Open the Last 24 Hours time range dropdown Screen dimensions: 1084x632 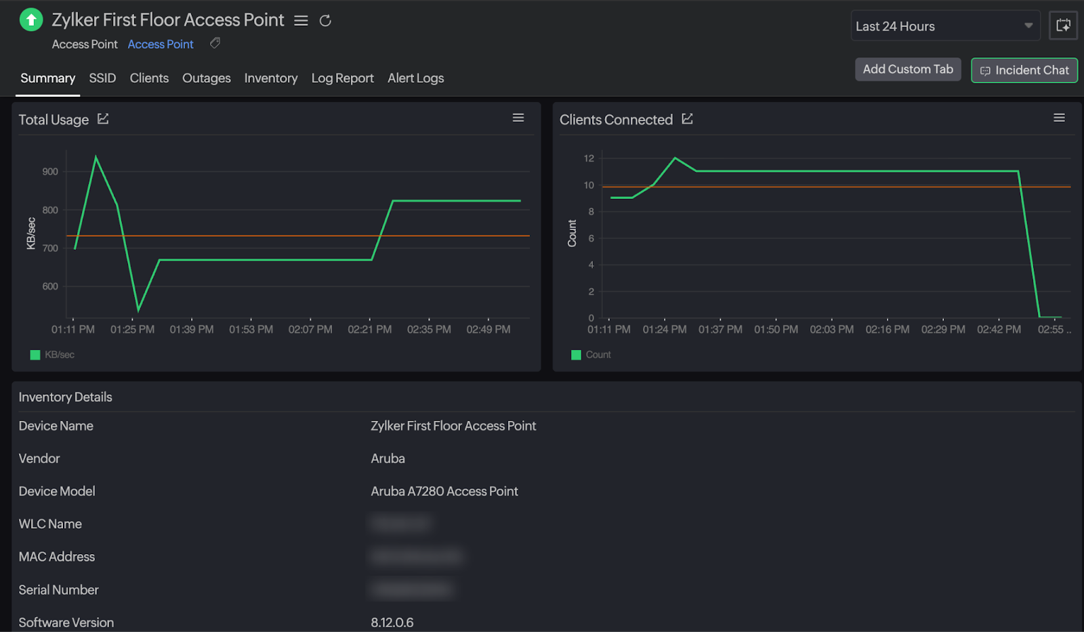click(945, 26)
